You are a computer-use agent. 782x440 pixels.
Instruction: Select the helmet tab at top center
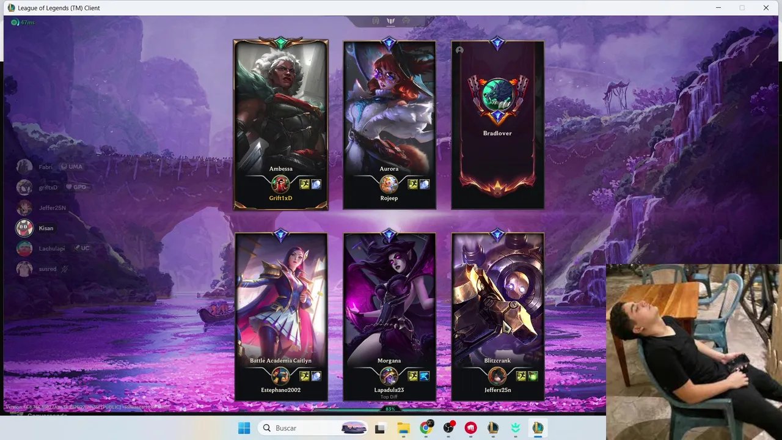click(376, 21)
